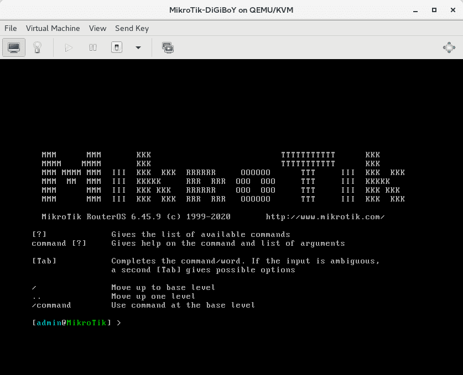The image size is (463, 375).
Task: Click the "MikroTik RouterOS 6.45.9" version text
Action: [x=101, y=216]
